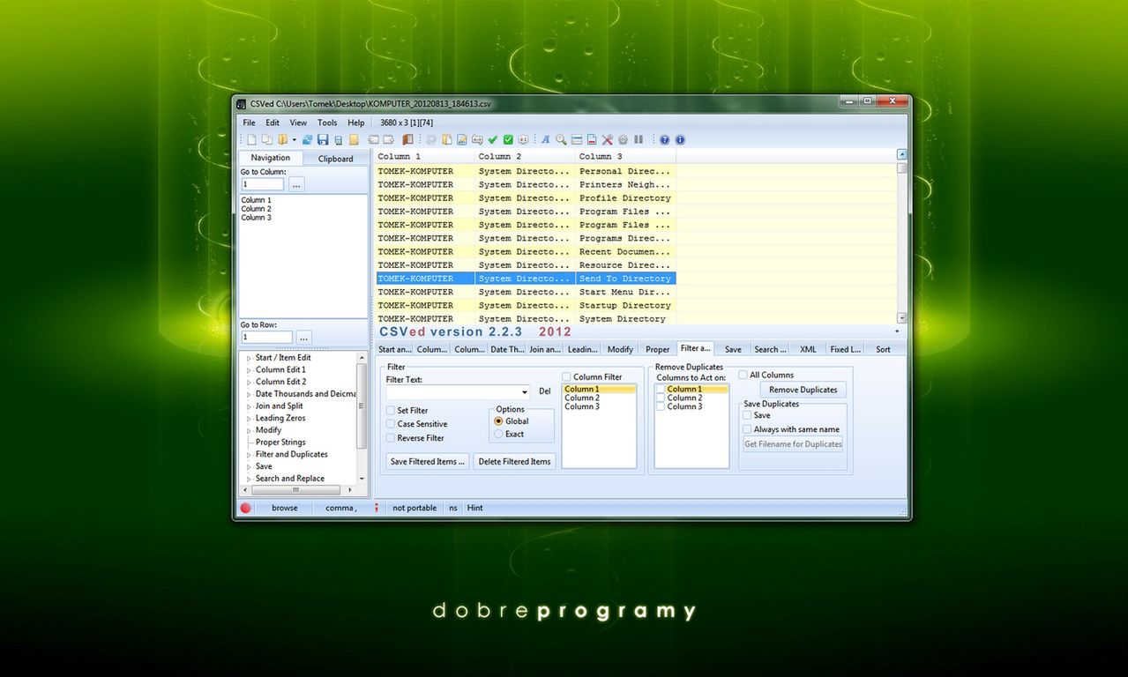Screen dimensions: 1128x677
Task: Click the operations tree horizontal scrollbar
Action: tap(300, 489)
